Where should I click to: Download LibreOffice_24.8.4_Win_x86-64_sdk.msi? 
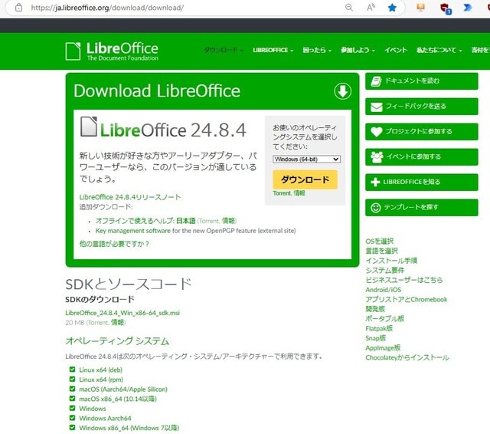tap(122, 313)
